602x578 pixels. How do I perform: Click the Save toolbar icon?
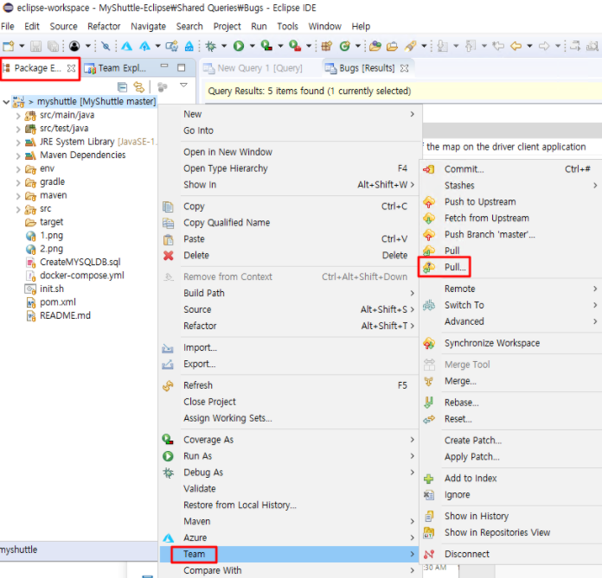tap(35, 47)
